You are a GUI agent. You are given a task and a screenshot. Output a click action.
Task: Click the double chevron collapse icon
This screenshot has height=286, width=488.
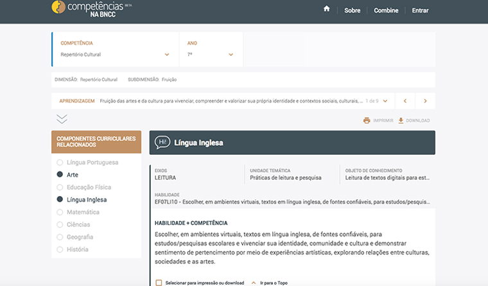click(62, 119)
